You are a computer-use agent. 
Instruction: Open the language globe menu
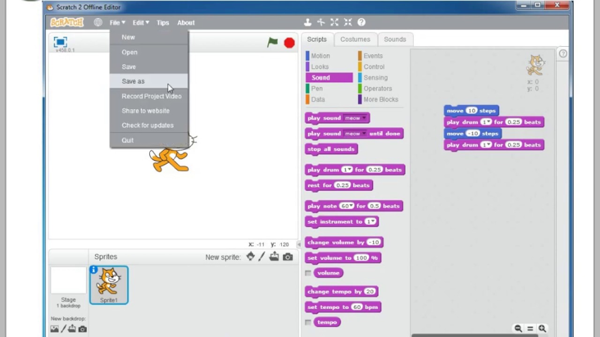click(x=97, y=22)
